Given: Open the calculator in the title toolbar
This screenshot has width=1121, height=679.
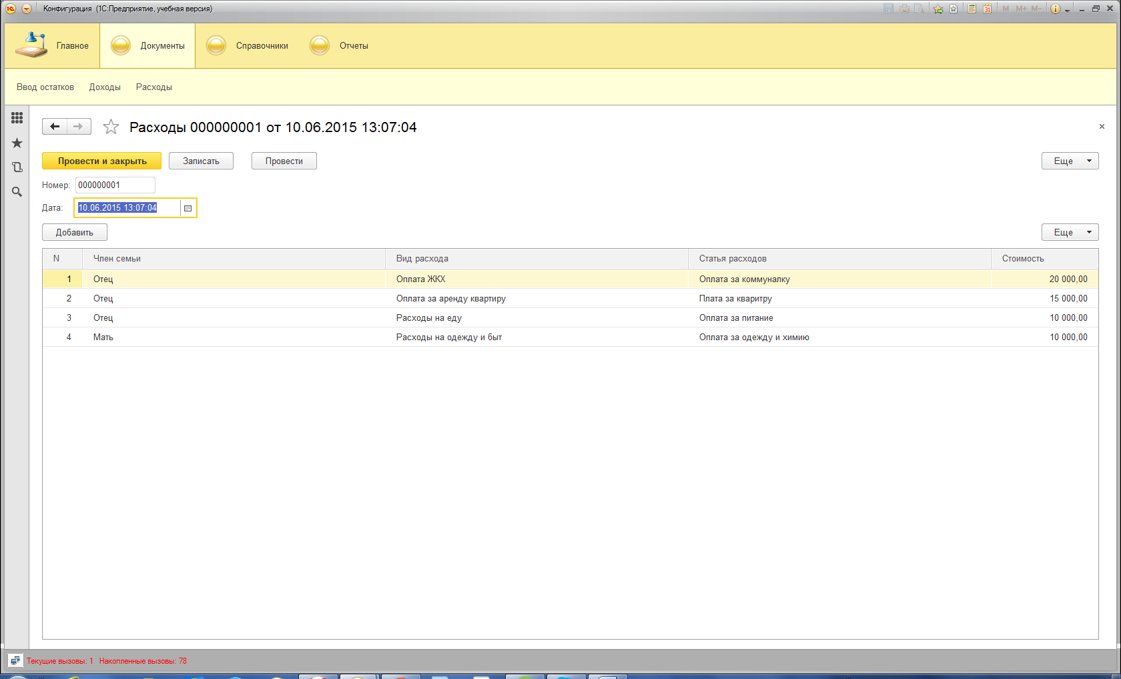Looking at the screenshot, I should pyautogui.click(x=972, y=9).
